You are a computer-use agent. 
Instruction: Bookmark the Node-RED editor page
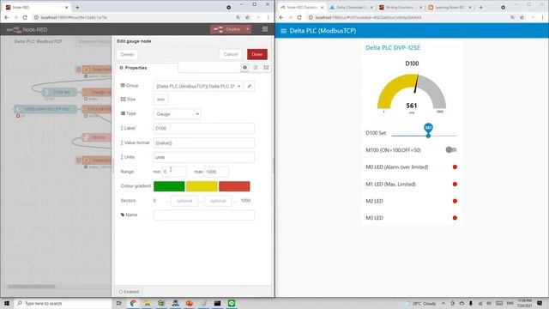[x=248, y=17]
